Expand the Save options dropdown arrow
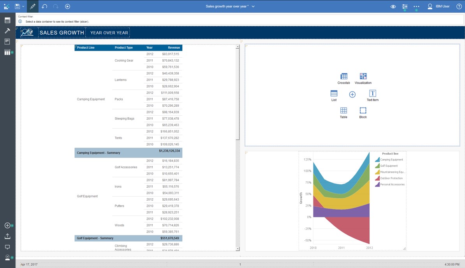The image size is (465, 268). [x=23, y=7]
